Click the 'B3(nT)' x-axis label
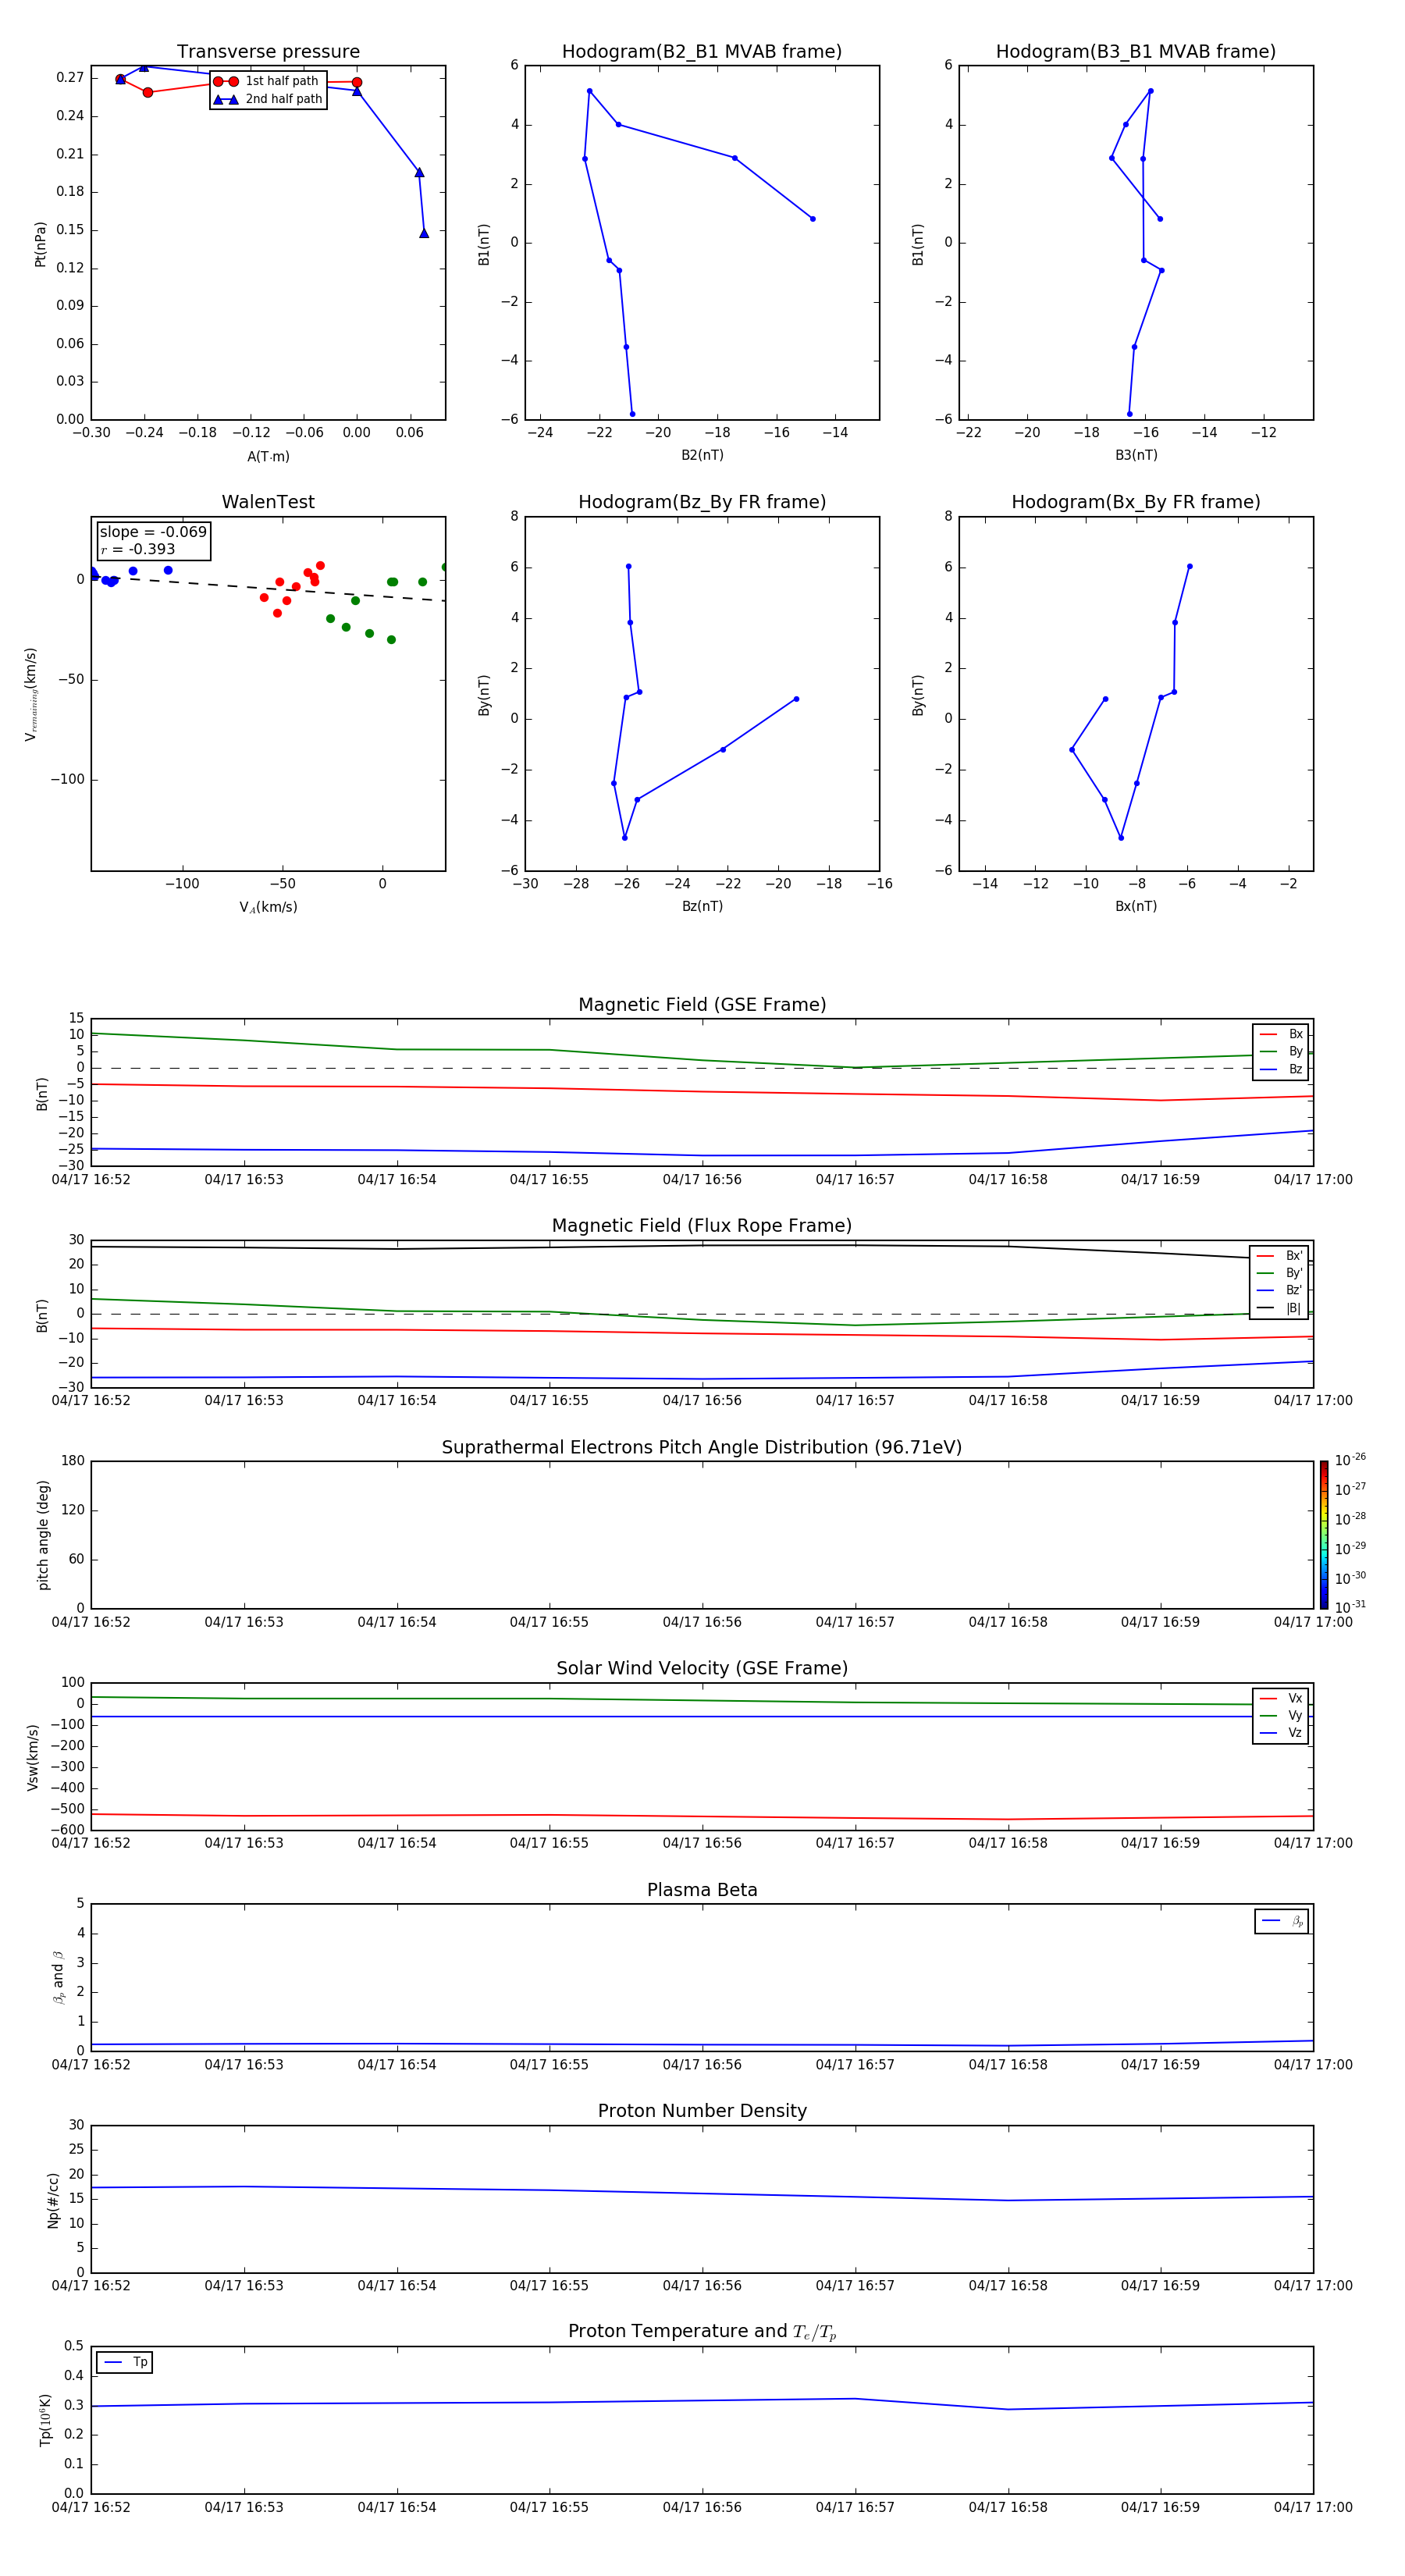The width and height of the screenshot is (1405, 2576). click(1136, 455)
